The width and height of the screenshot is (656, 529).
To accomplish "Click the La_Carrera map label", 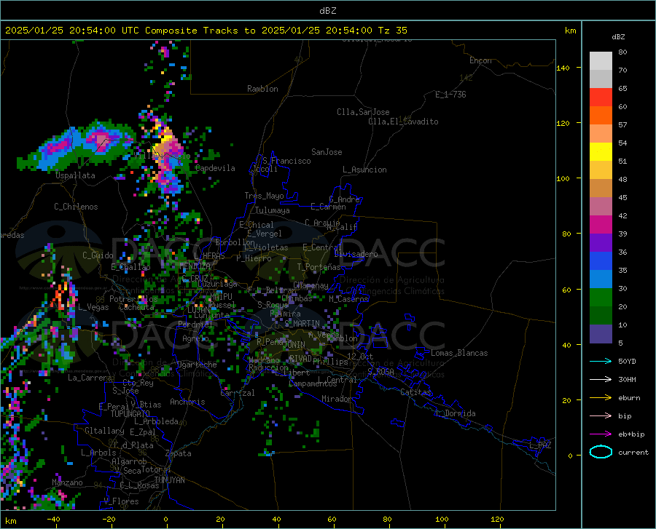I will click(x=90, y=378).
